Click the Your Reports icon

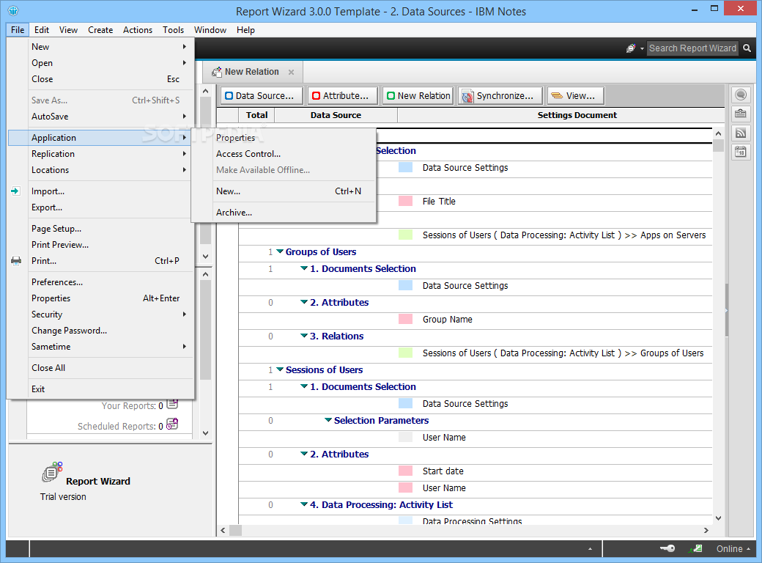(x=172, y=405)
